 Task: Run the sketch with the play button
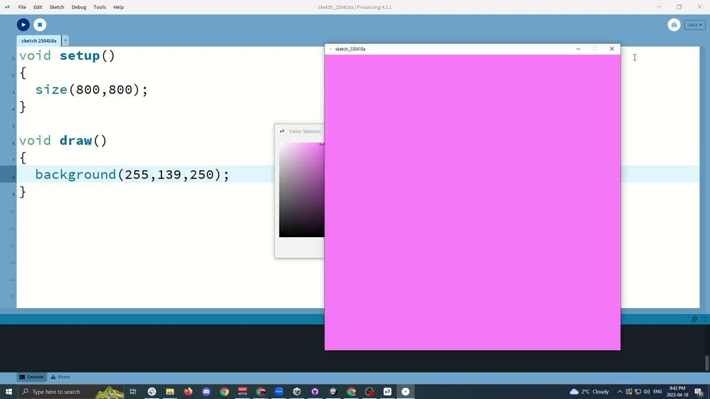pyautogui.click(x=23, y=24)
